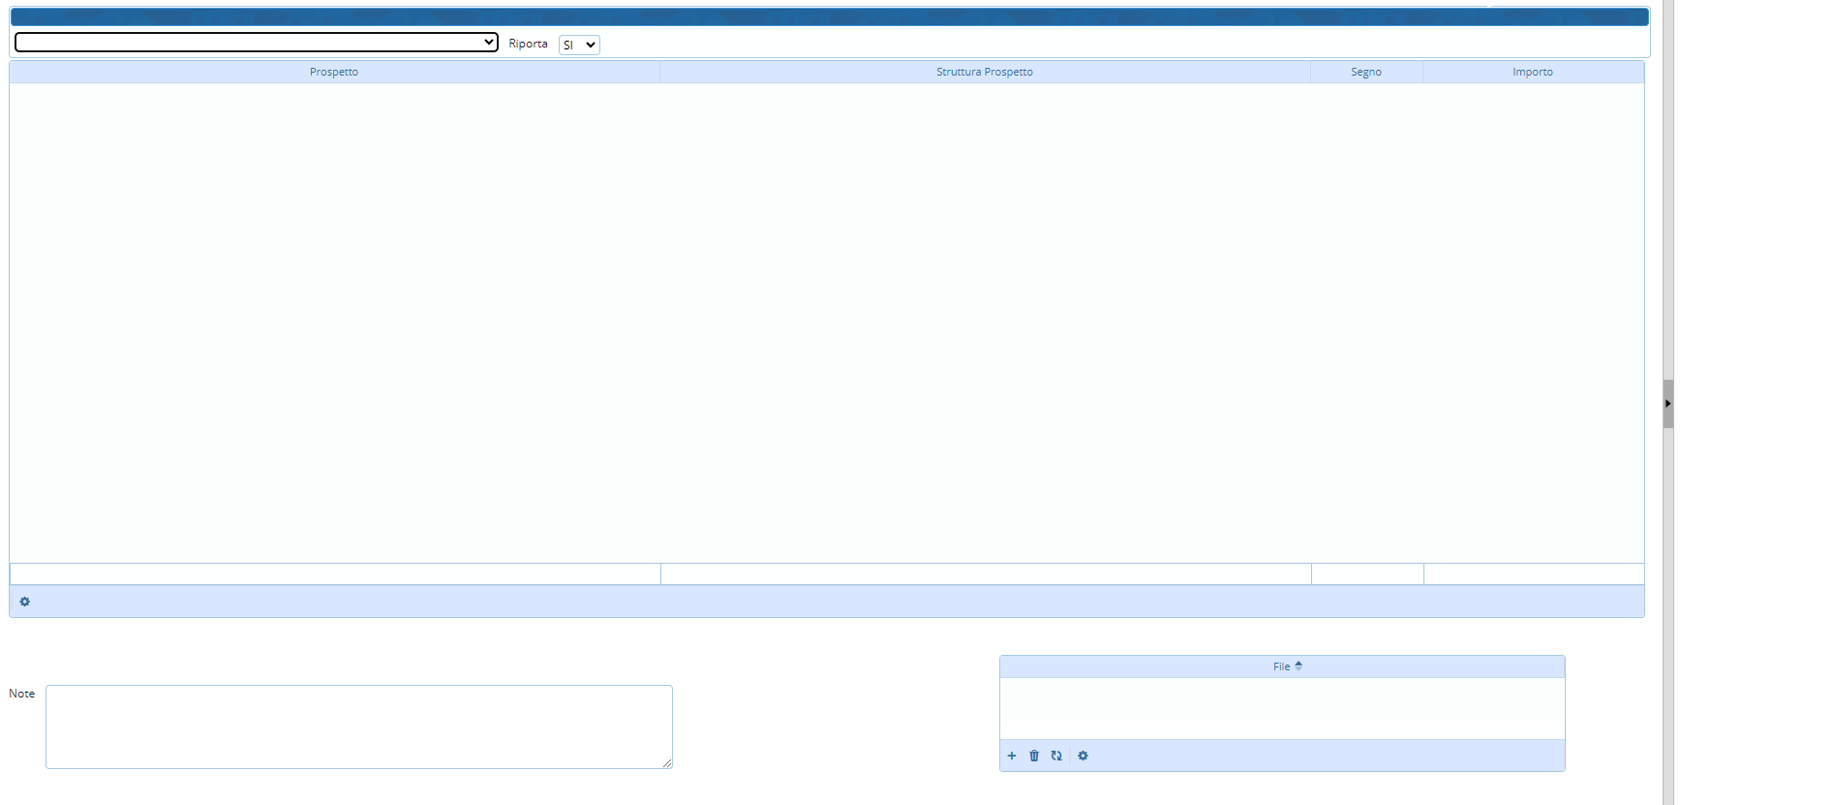Open the File panel gear settings

point(1084,756)
